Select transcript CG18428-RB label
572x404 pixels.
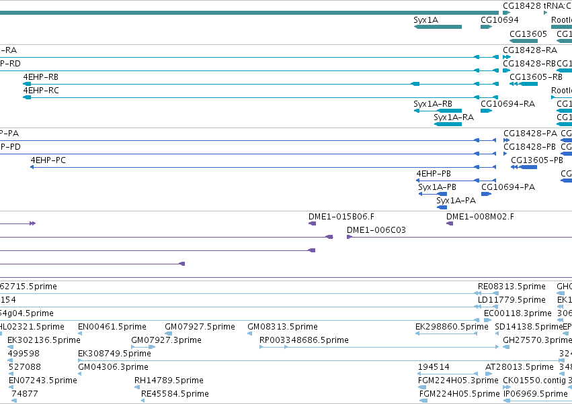(x=530, y=64)
